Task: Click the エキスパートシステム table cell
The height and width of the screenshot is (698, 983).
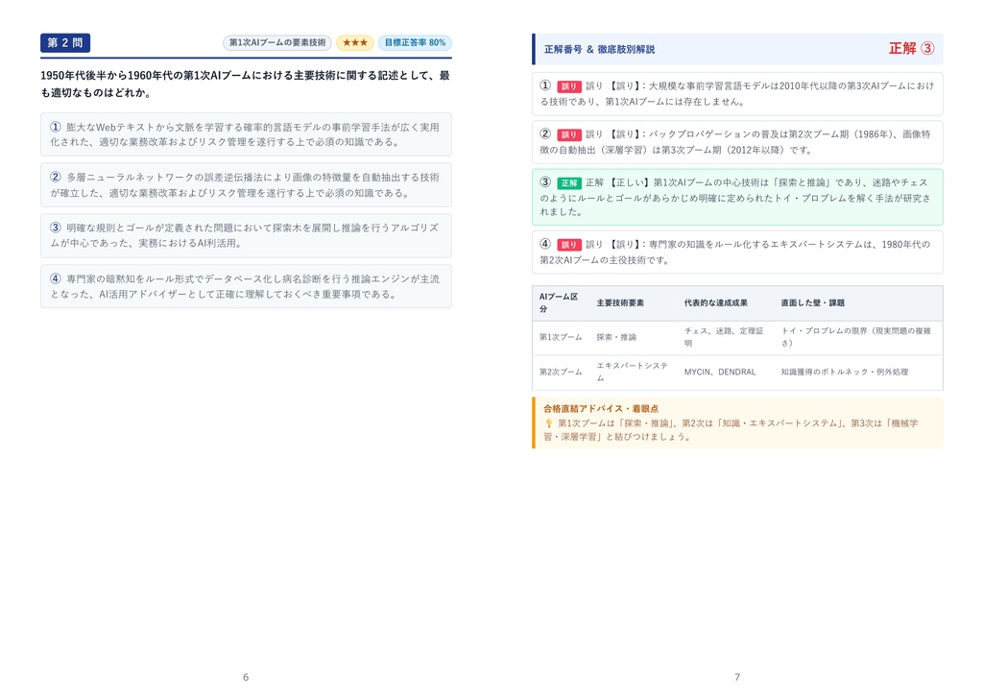Action: pos(632,372)
